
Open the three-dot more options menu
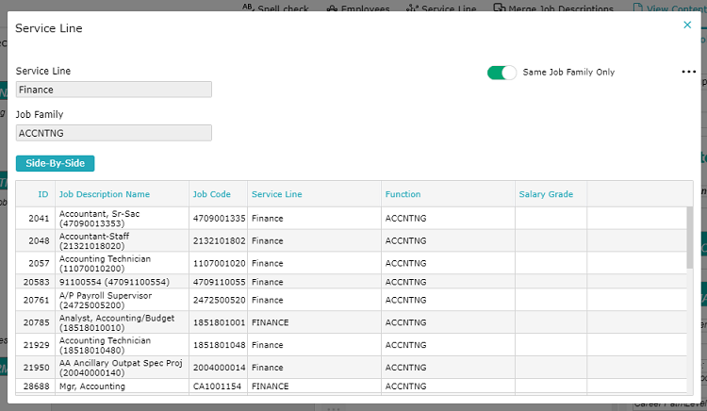[688, 72]
